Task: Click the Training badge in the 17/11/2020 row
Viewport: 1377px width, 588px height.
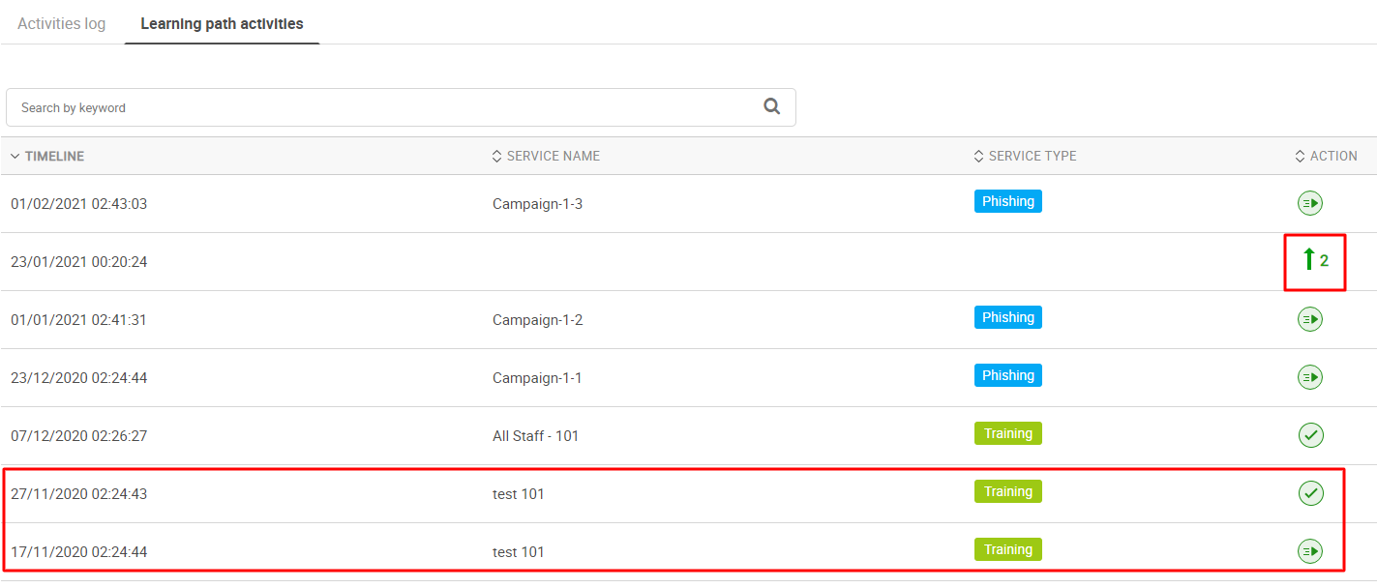Action: [x=1008, y=549]
